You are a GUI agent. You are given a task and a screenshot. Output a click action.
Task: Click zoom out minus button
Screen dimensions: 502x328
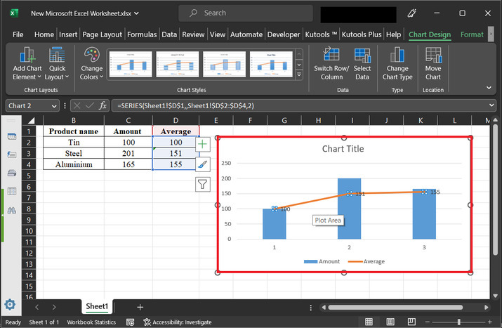pyautogui.click(x=428, y=322)
